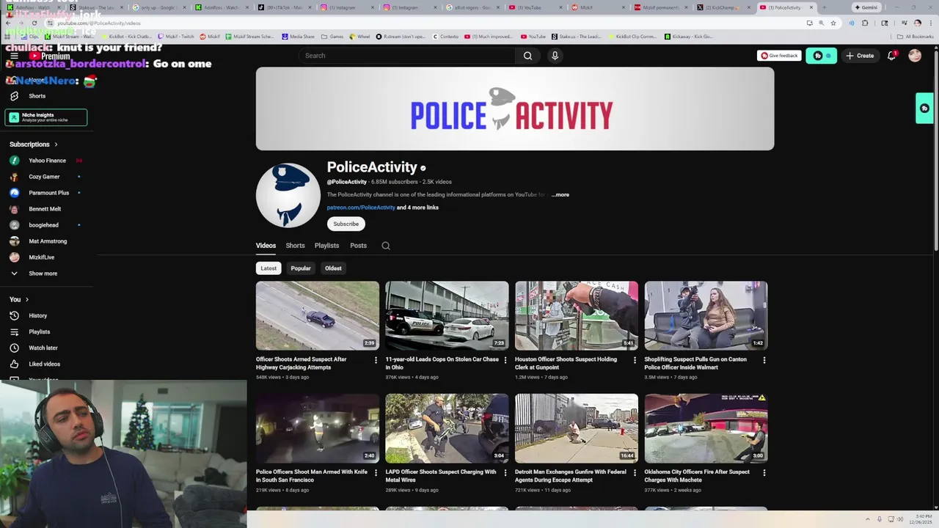Switch to the channel Shorts tab
The height and width of the screenshot is (528, 939).
295,246
